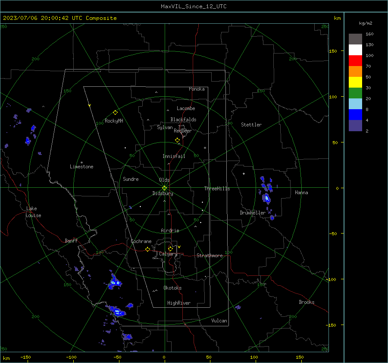
Task: Select the orange 50-70 legend color
Action: [355, 72]
